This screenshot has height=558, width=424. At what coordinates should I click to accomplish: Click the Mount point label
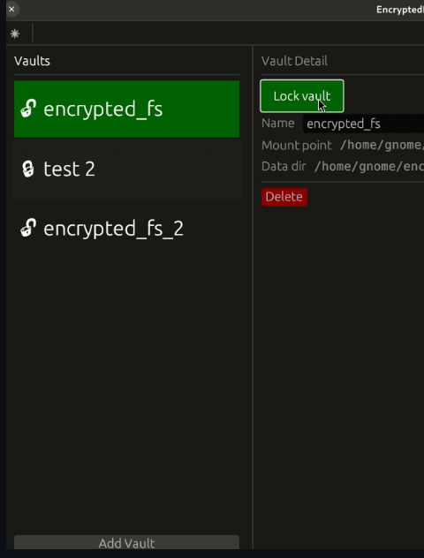[x=297, y=145]
